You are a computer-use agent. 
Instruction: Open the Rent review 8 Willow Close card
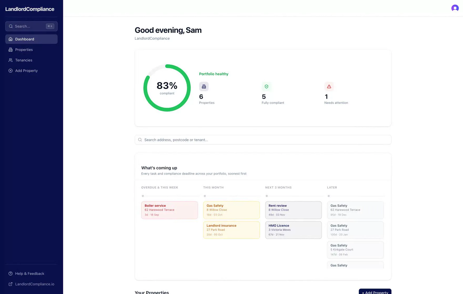point(293,210)
